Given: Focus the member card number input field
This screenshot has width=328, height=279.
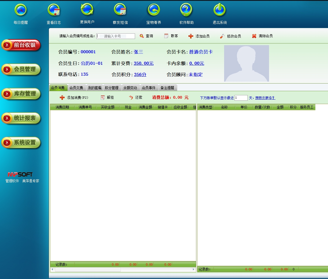Looking at the screenshot, I should [116, 36].
